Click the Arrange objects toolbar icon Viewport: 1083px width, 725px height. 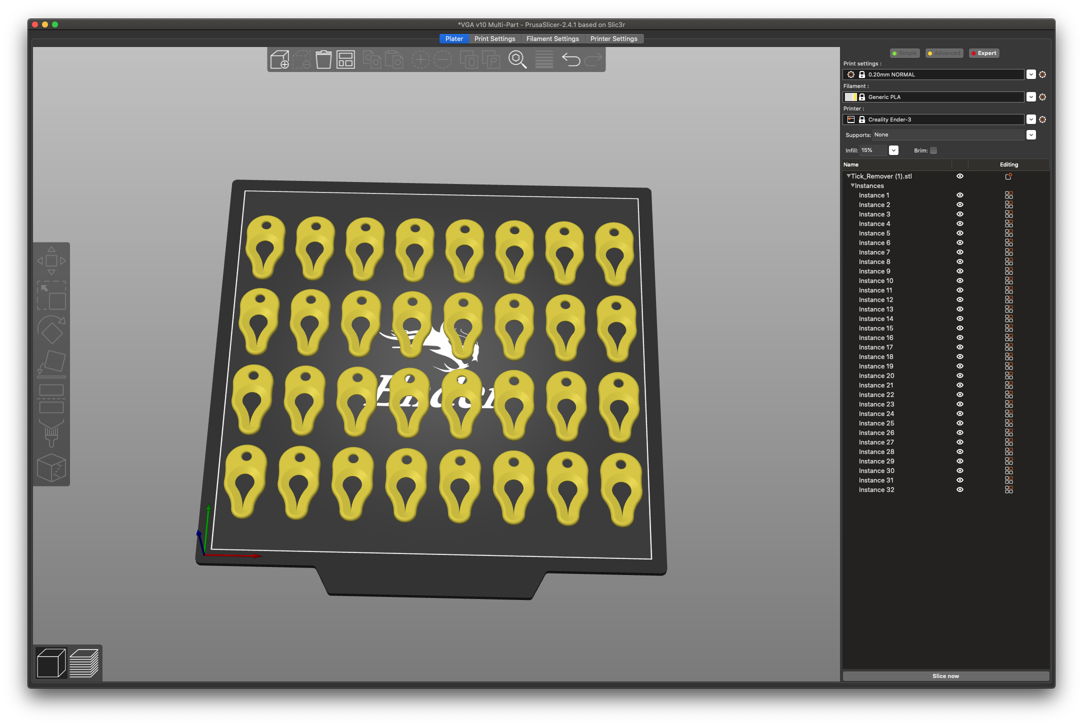pyautogui.click(x=345, y=59)
